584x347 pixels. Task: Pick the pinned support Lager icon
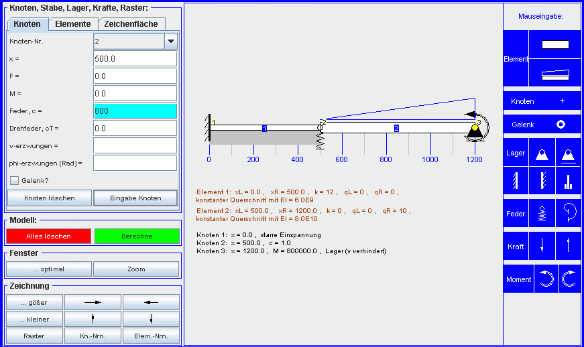[542, 153]
